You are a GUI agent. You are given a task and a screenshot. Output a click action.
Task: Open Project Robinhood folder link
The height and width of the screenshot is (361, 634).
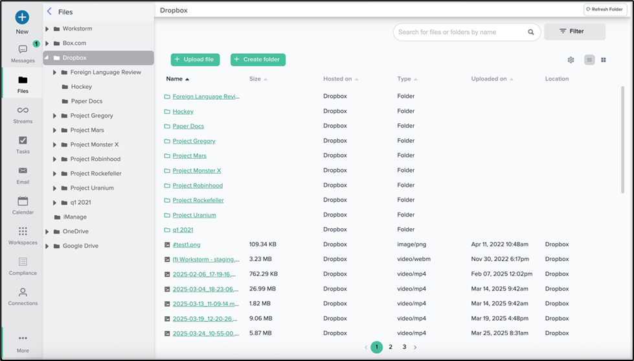(x=198, y=185)
